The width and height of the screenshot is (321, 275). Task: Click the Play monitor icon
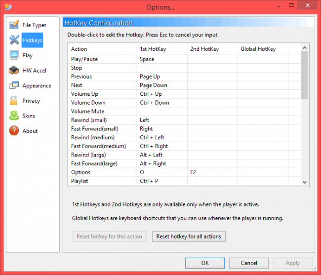point(14,55)
